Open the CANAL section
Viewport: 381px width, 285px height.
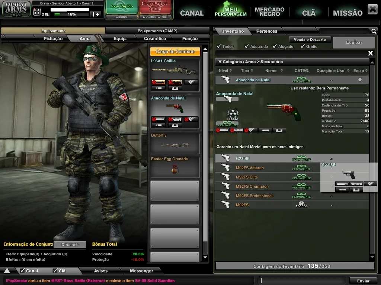pyautogui.click(x=192, y=13)
